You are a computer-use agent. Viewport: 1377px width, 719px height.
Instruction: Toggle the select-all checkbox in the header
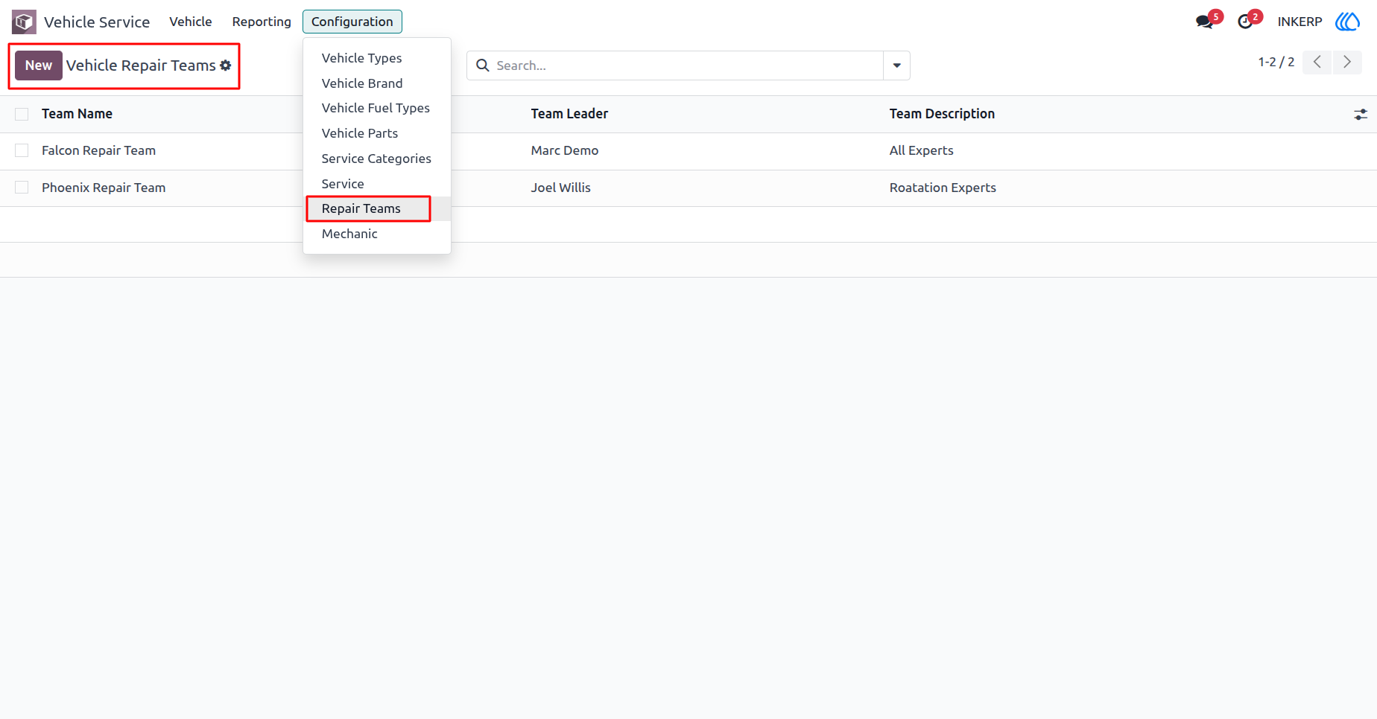22,114
